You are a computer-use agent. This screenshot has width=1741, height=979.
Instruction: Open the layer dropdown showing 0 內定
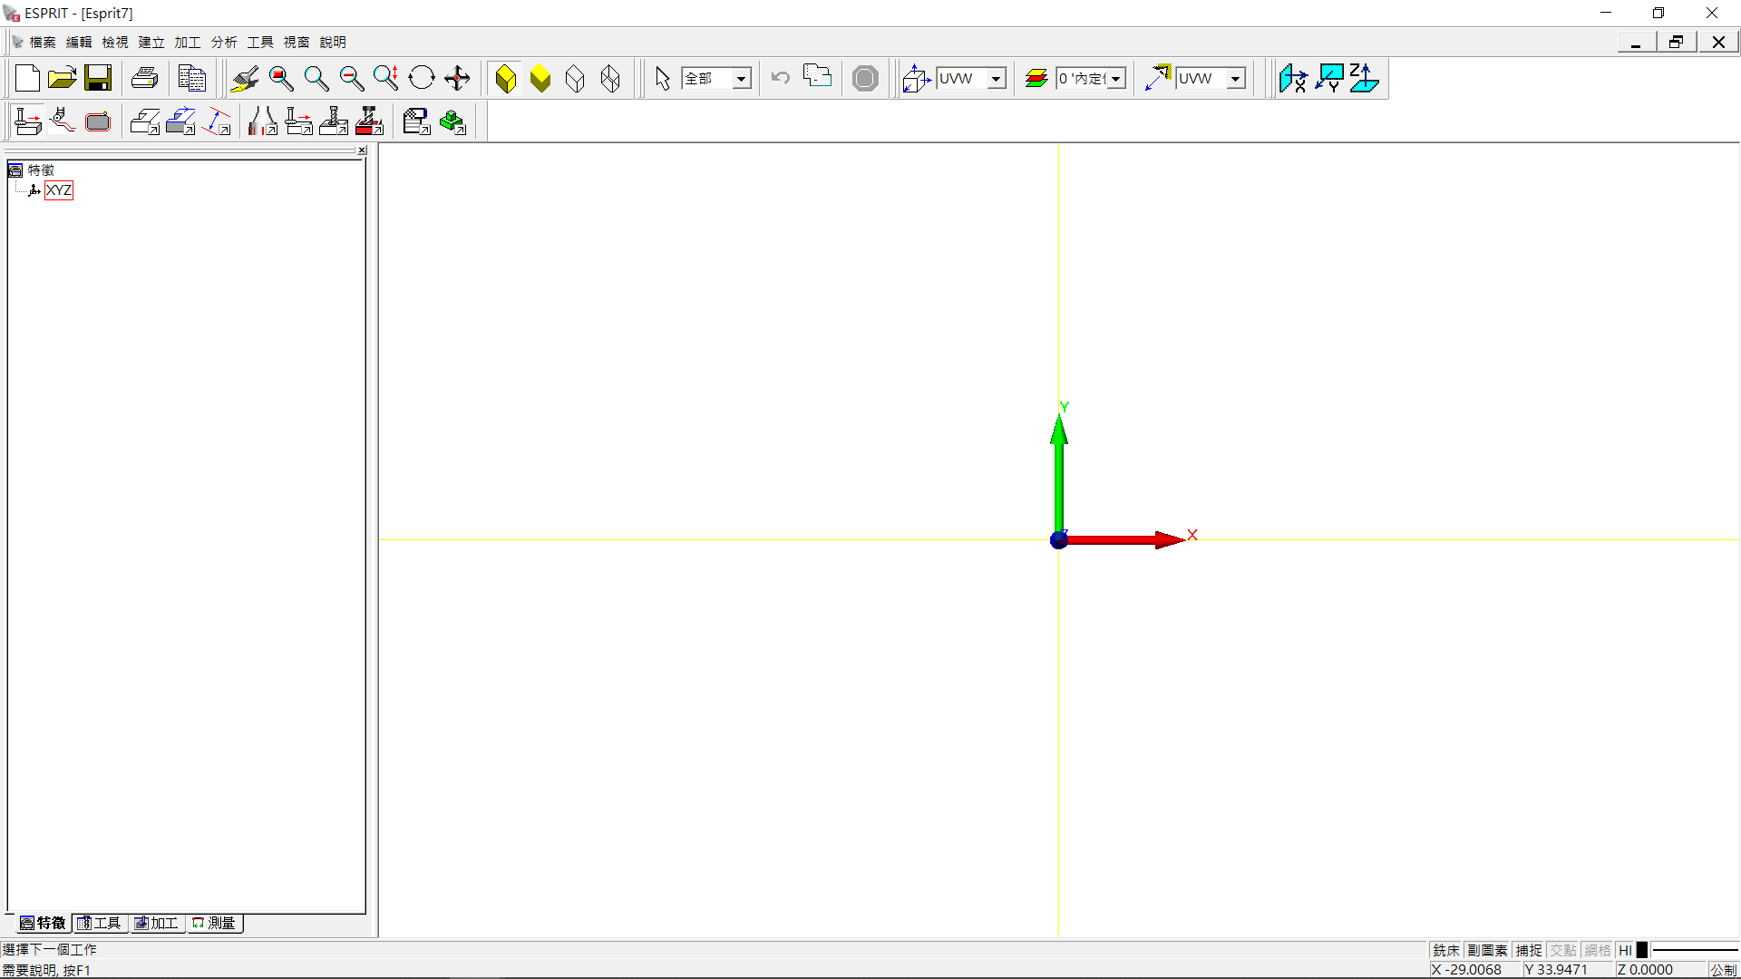point(1116,79)
